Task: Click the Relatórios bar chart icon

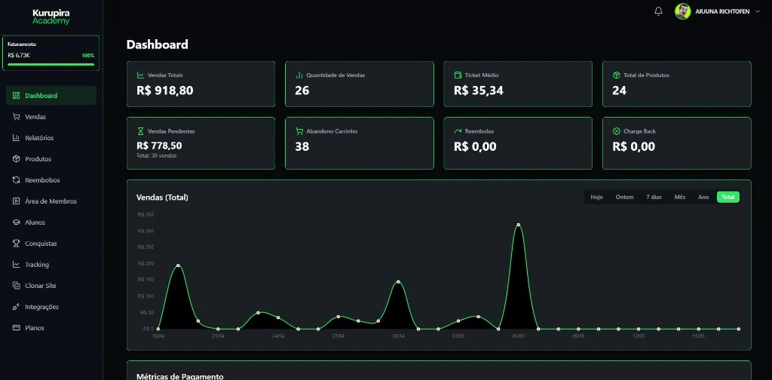Action: click(x=17, y=138)
